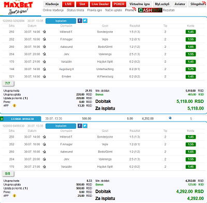Switch to the LIVE section

click(68, 4)
